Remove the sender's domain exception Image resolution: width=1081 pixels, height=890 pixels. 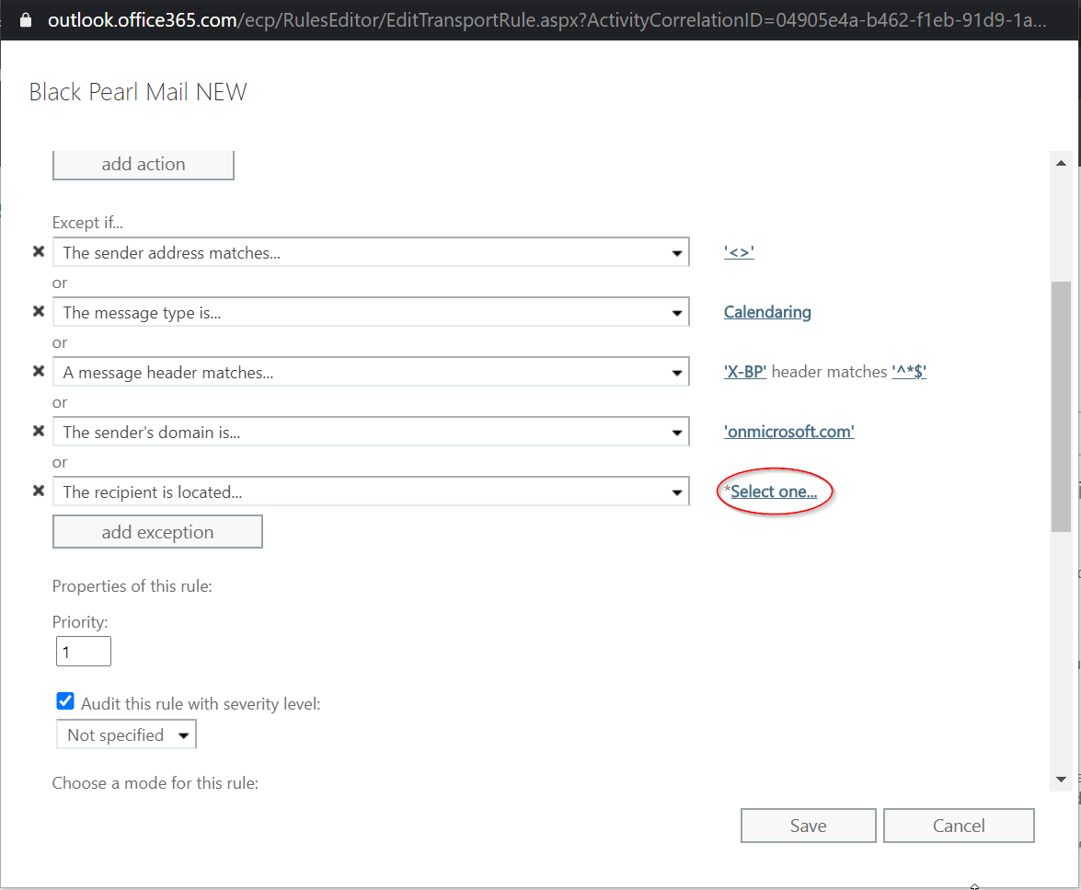(39, 432)
